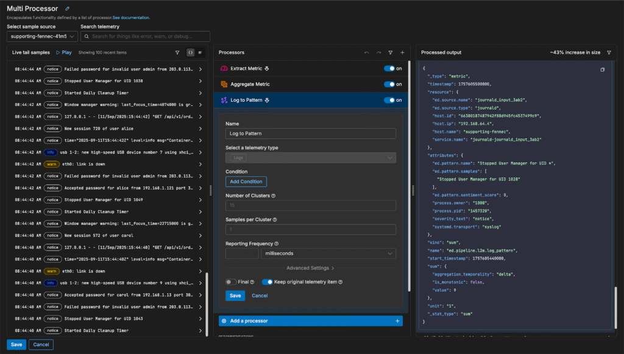Viewport: 624px width, 354px height.
Task: Click the undo arrow in Processors header
Action: point(366,53)
